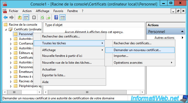Open the Affichage menu in menu bar
Viewport: 188px width, 103px height.
pyautogui.click(x=43, y=11)
